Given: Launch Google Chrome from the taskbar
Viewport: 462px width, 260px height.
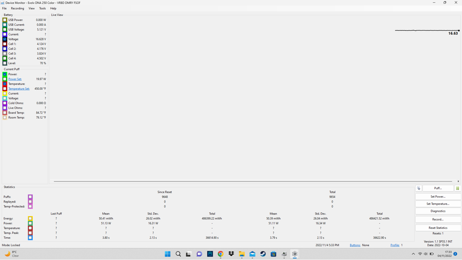Looking at the screenshot, I should (x=220, y=254).
